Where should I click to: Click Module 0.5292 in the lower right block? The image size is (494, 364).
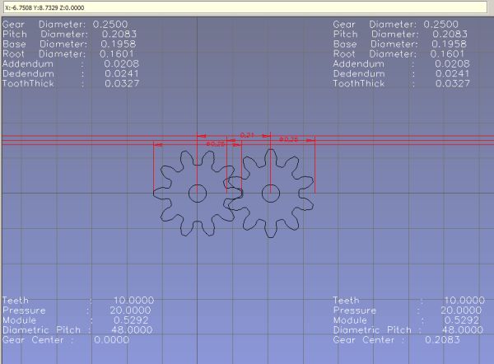pyautogui.click(x=406, y=320)
